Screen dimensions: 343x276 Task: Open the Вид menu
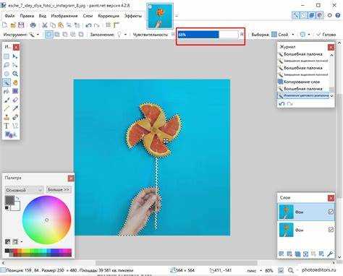[x=43, y=16]
